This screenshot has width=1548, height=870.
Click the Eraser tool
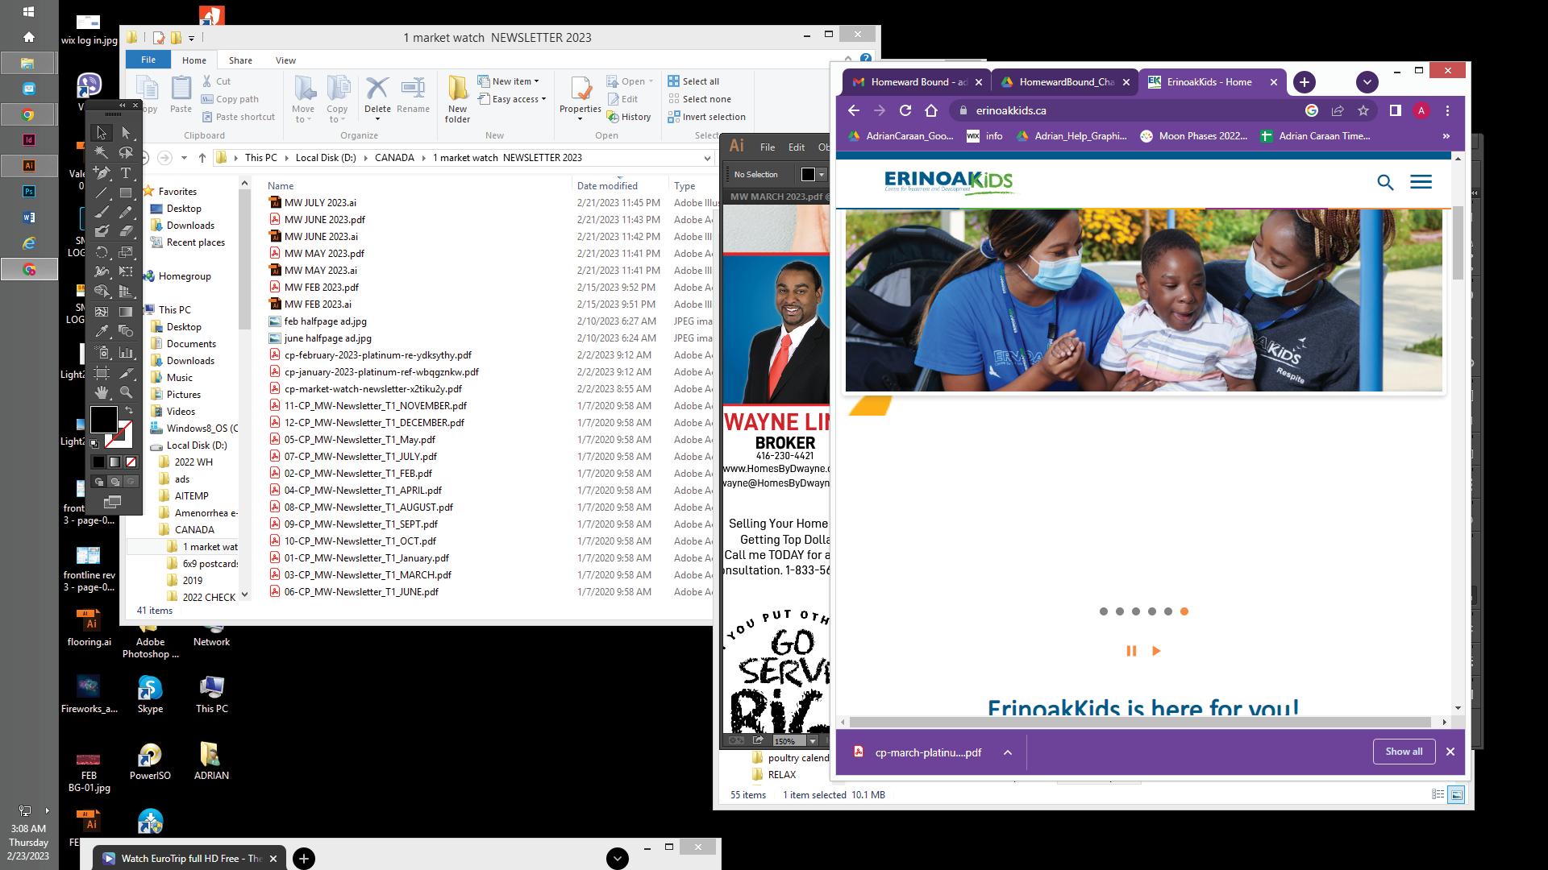(126, 231)
